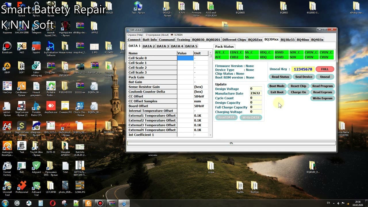
Task: Open the Training tab
Action: pos(183,40)
